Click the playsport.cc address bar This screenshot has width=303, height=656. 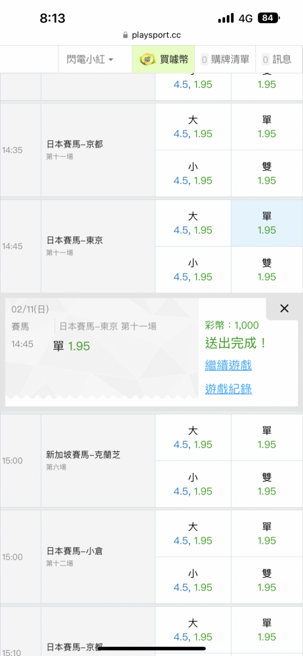pyautogui.click(x=151, y=35)
